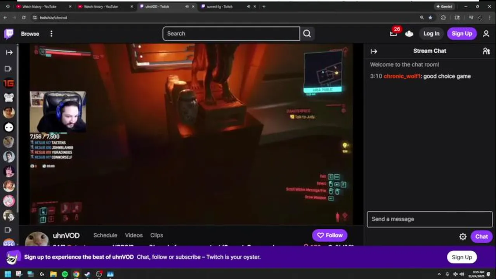This screenshot has height=279, width=496.
Task: Click the Send a message input field
Action: point(430,219)
